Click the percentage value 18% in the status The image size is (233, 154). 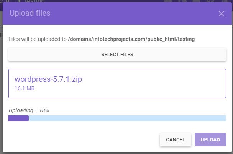click(44, 110)
